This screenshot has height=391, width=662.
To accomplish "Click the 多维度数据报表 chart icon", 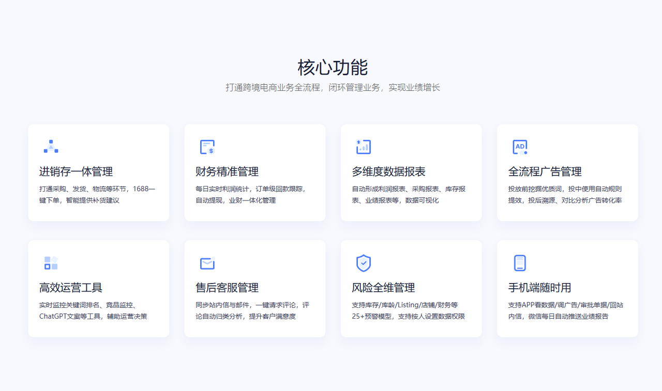I will pyautogui.click(x=364, y=147).
